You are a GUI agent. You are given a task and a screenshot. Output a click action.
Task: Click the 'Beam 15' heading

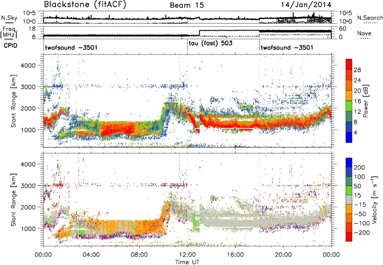tap(187, 5)
